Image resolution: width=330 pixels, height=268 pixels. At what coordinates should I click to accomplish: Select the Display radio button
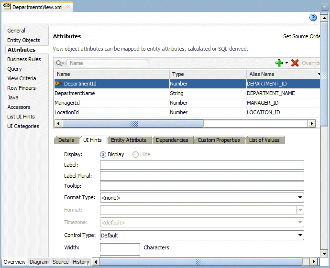(x=103, y=154)
